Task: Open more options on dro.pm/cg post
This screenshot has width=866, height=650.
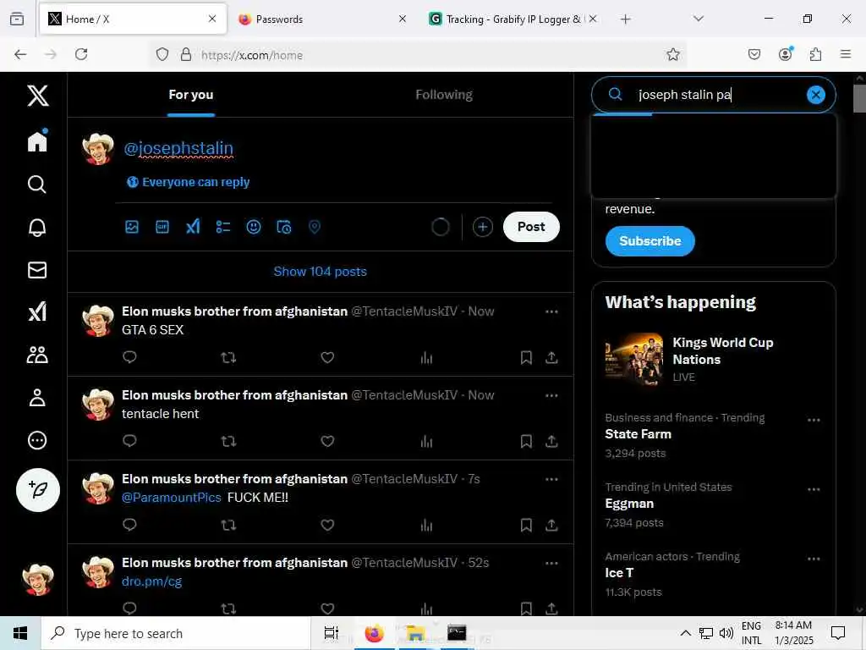Action: 551,563
